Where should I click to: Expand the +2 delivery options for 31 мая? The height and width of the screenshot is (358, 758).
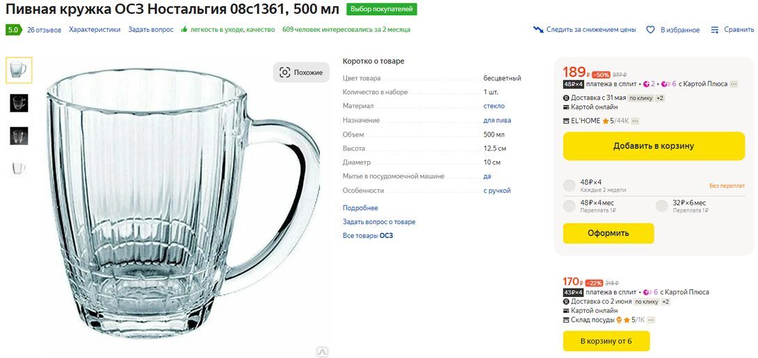tap(660, 98)
